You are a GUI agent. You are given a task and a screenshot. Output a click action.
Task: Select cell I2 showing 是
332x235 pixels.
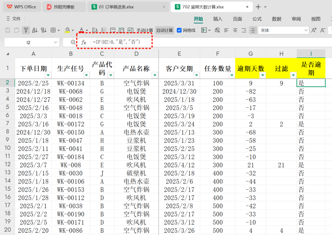pos(311,83)
